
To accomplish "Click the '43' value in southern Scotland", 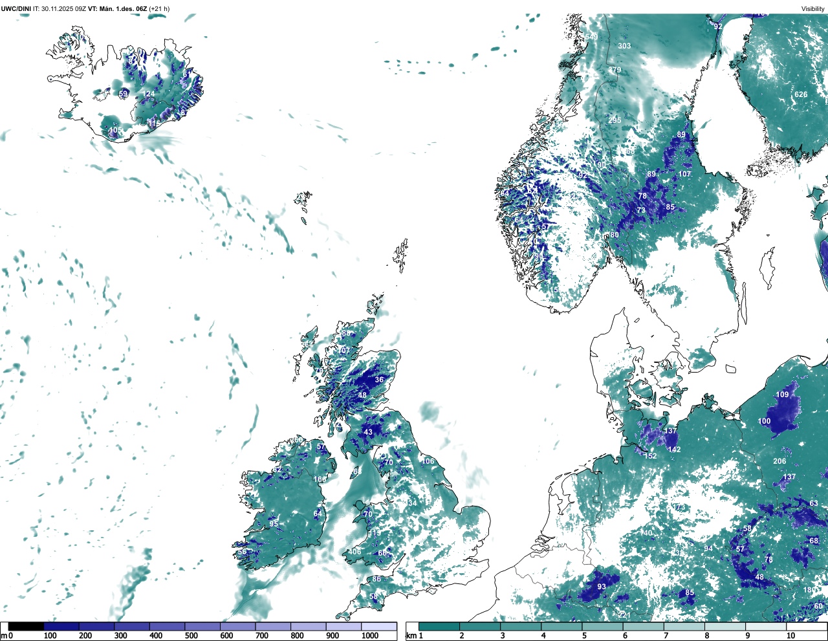I will tap(368, 432).
